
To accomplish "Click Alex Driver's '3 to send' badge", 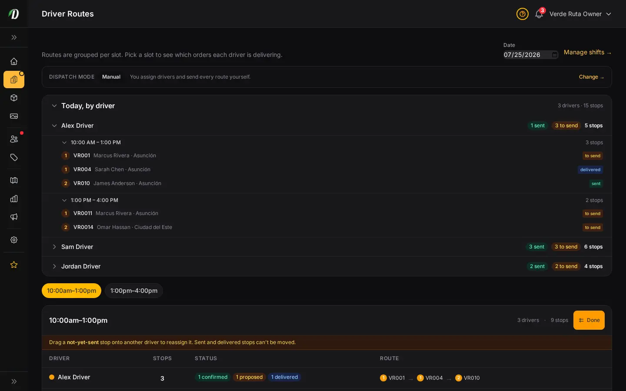I will [x=566, y=126].
